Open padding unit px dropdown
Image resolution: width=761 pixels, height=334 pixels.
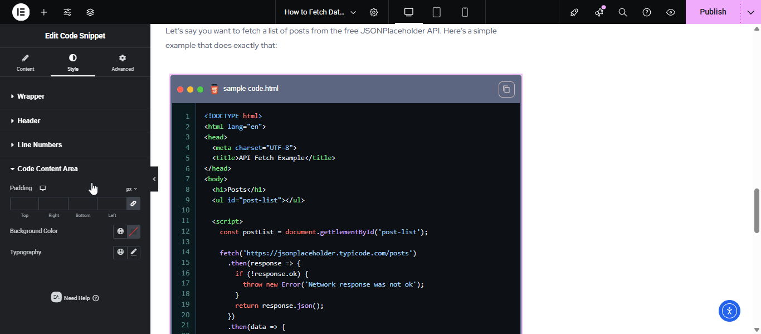[131, 189]
